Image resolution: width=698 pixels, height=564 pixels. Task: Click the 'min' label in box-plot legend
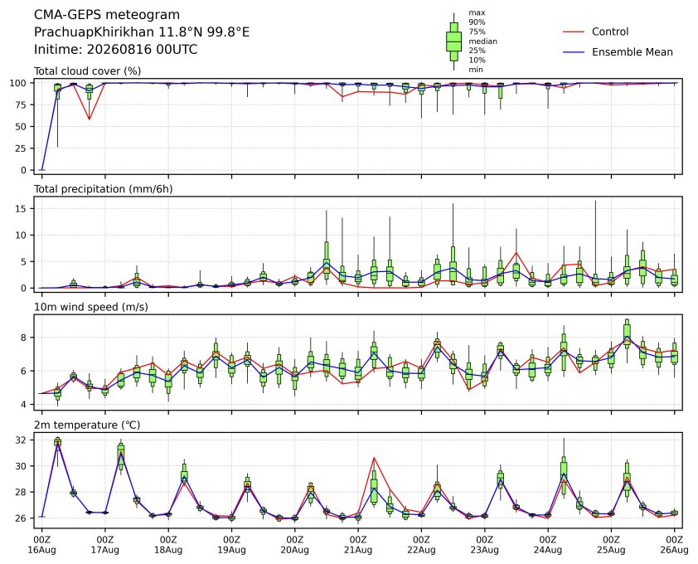(x=476, y=69)
